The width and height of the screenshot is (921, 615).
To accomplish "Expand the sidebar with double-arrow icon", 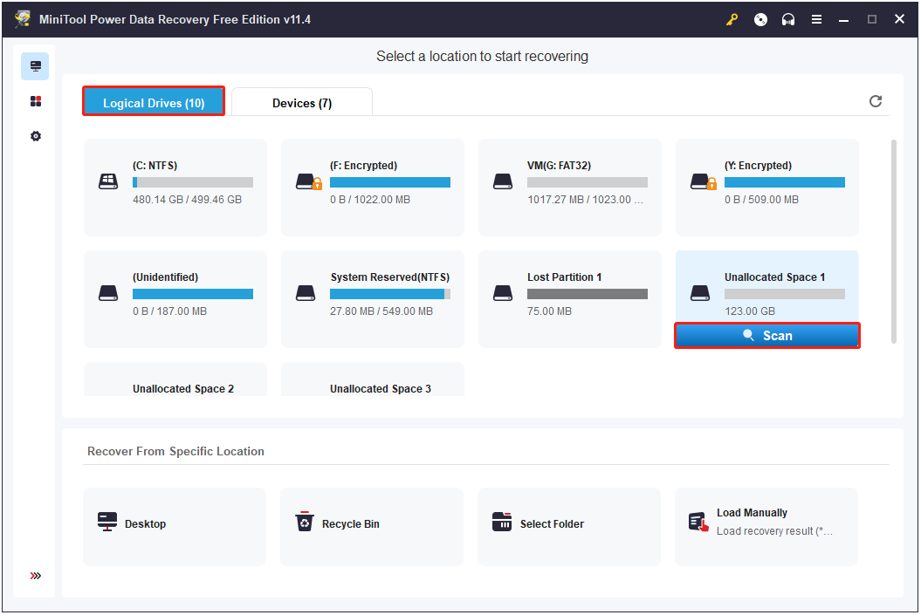I will click(36, 576).
